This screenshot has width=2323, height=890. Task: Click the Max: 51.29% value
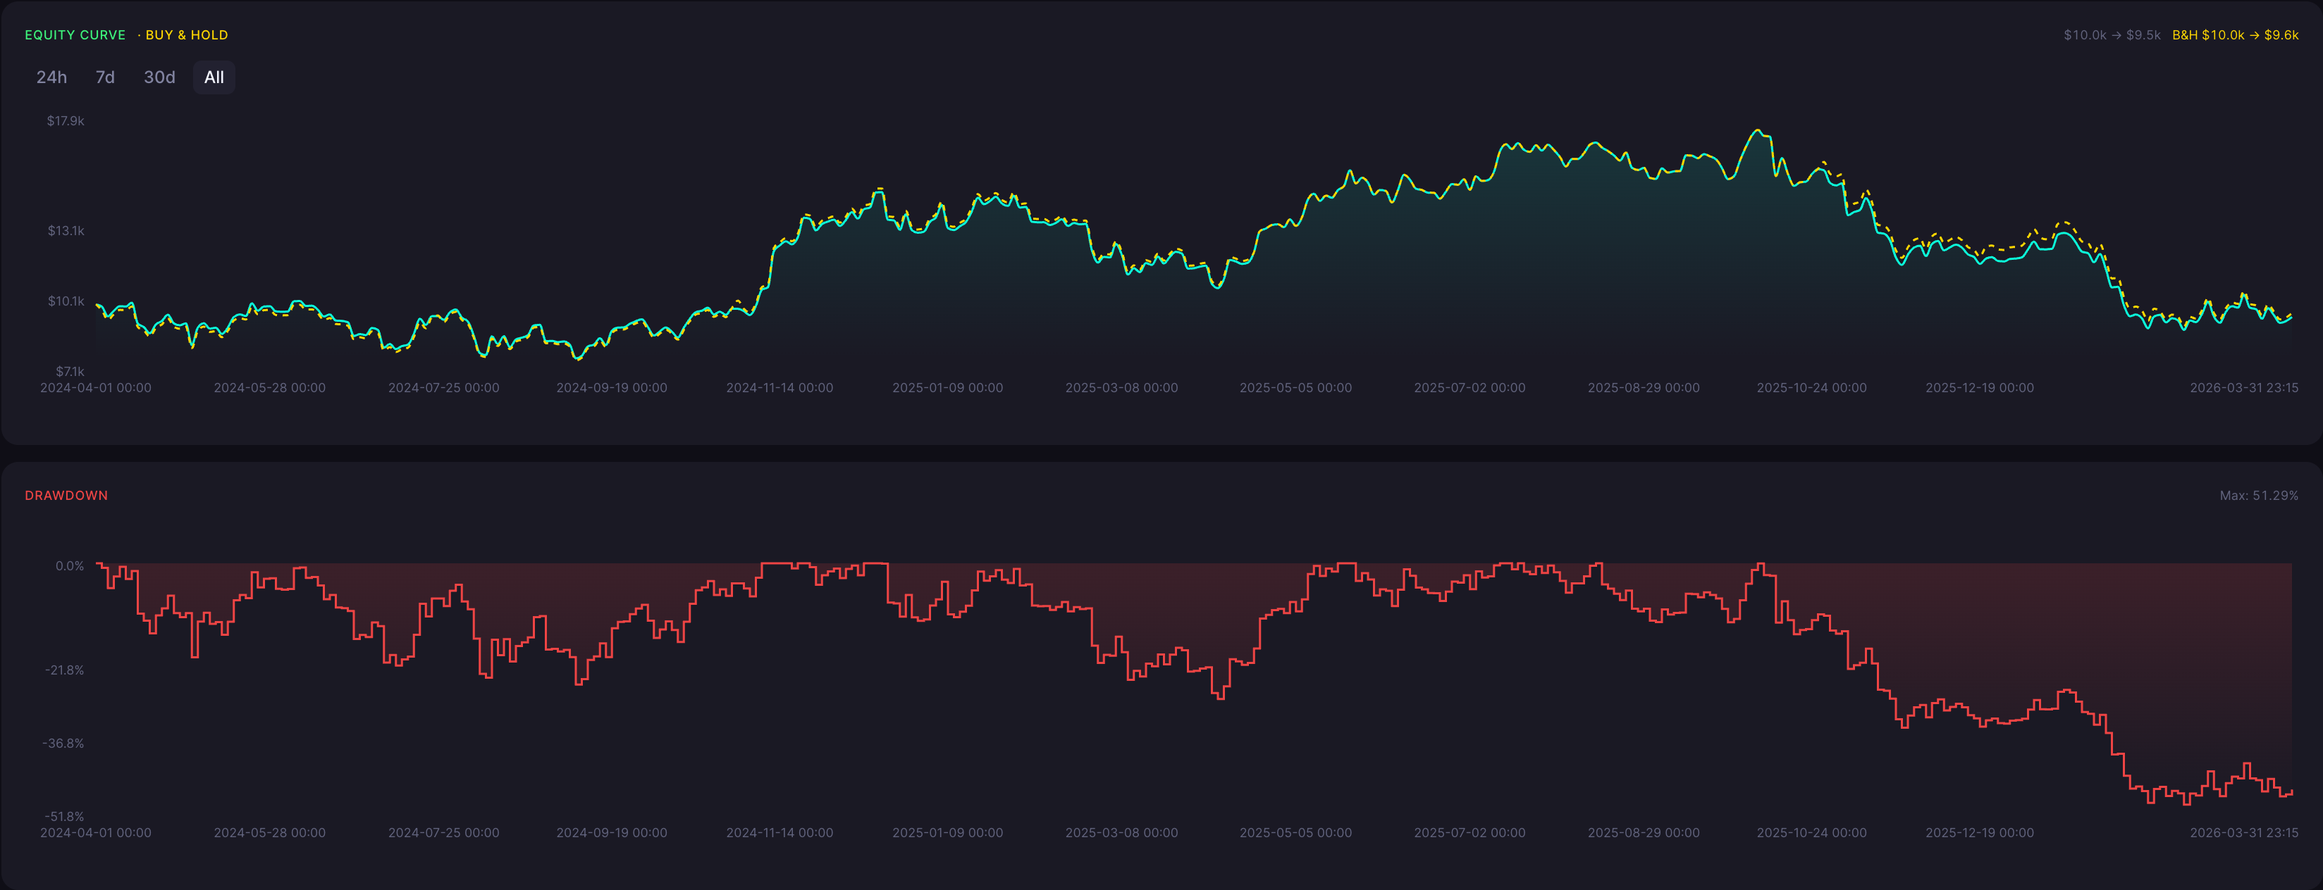point(2258,496)
